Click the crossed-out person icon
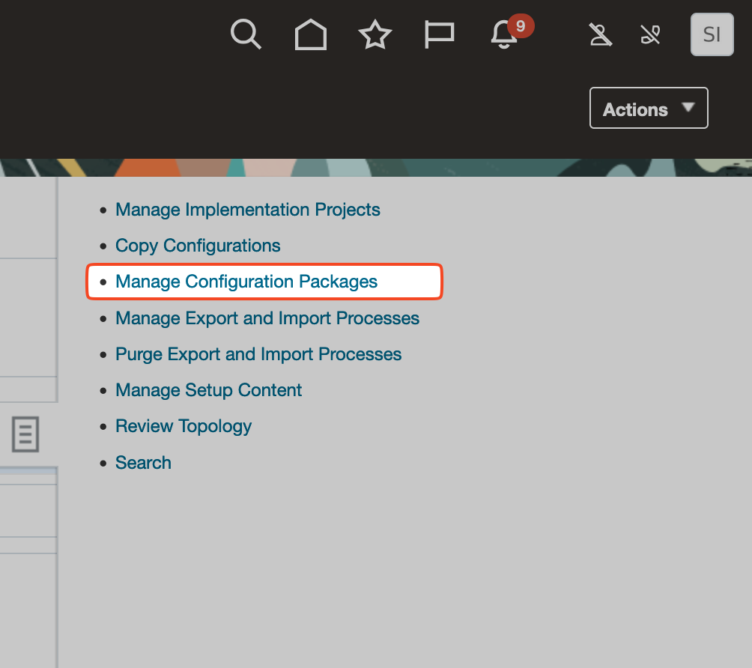Viewport: 752px width, 668px height. coord(600,34)
